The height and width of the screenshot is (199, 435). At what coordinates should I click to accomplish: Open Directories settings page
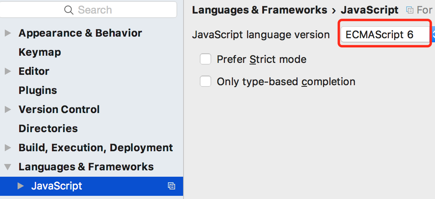48,129
